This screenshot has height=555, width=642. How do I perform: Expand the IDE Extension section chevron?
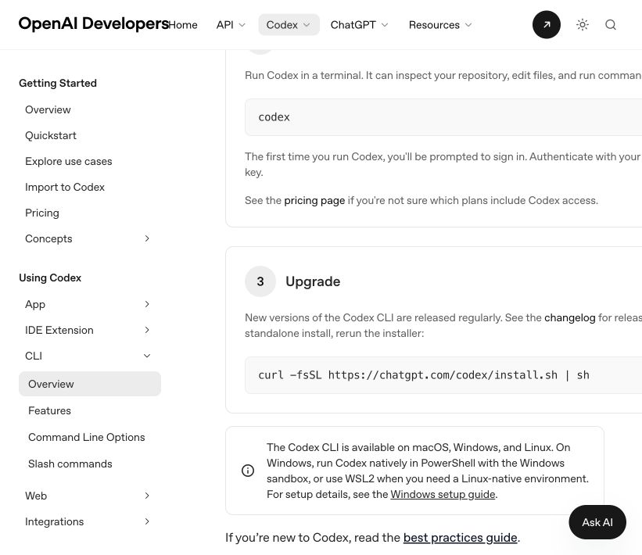click(147, 330)
